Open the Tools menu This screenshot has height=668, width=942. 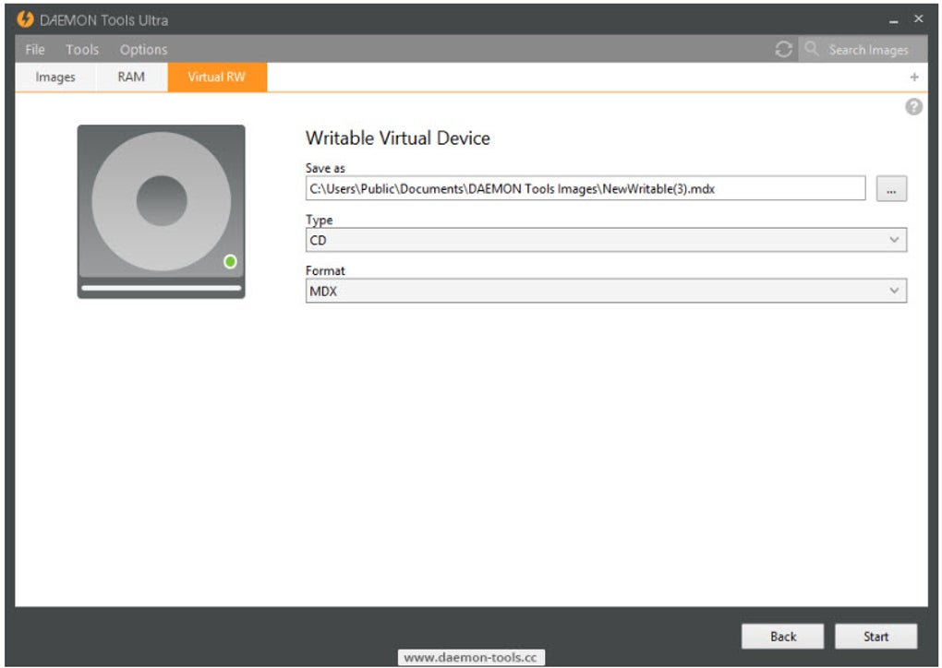tap(82, 49)
